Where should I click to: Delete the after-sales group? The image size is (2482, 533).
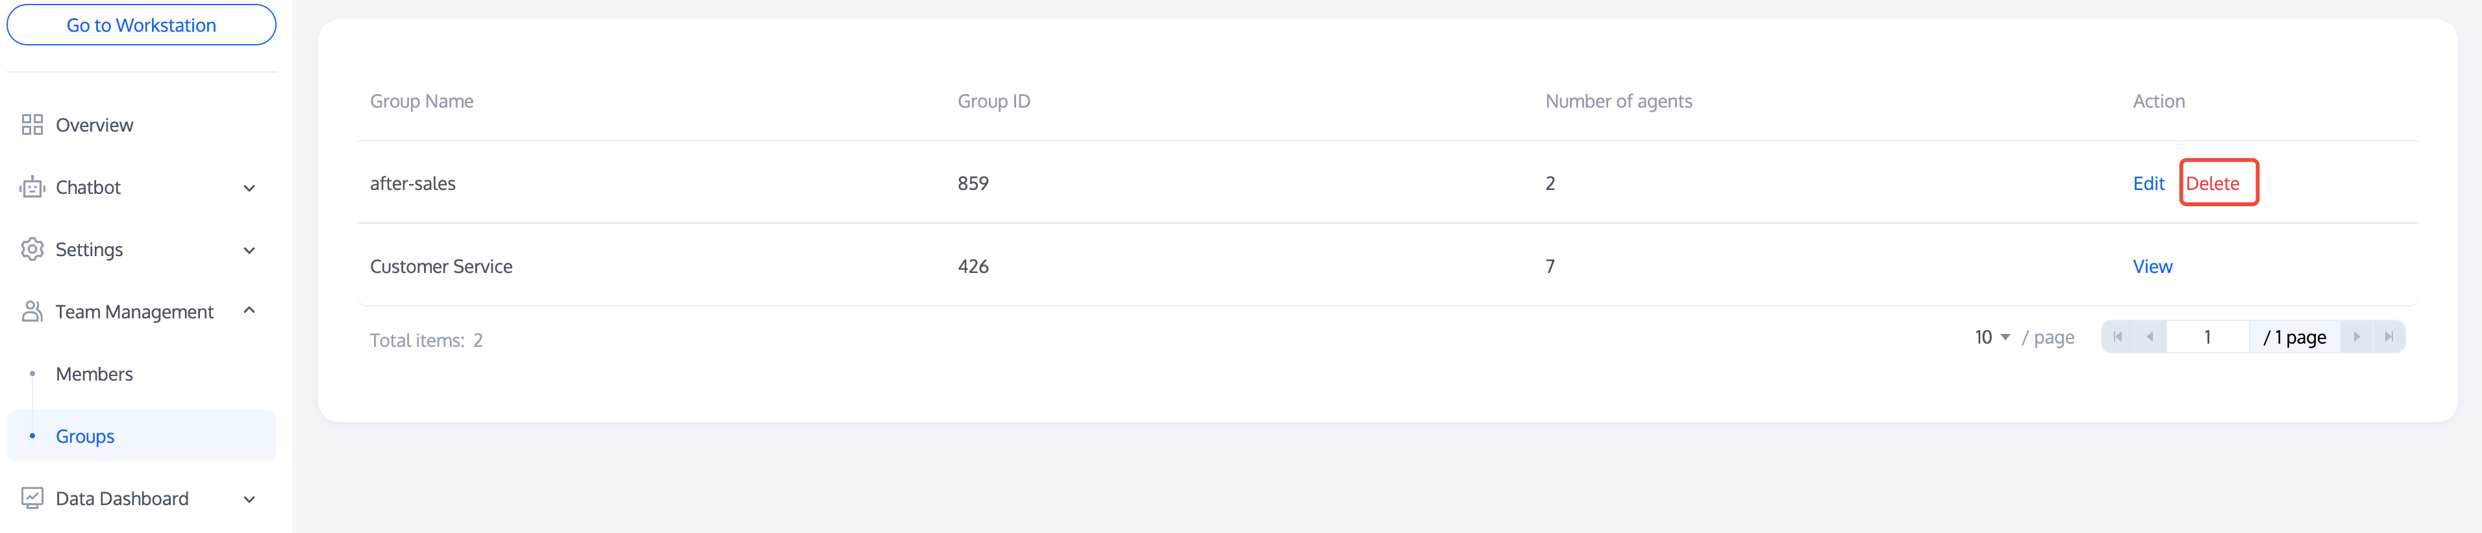coord(2212,184)
